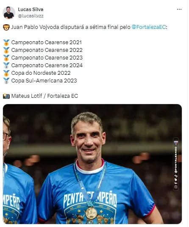Image resolution: width=189 pixels, height=227 pixels.
Task: Open the @lucasilvzz handle
Action: 31,16
